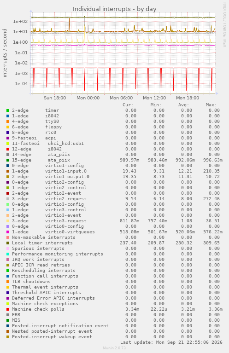Click the Munin 2.0.73 footer text
229x353 pixels.
coord(114,348)
